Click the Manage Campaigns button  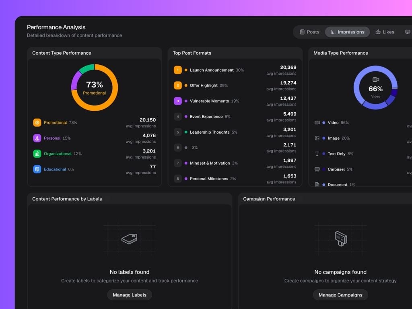[340, 295]
